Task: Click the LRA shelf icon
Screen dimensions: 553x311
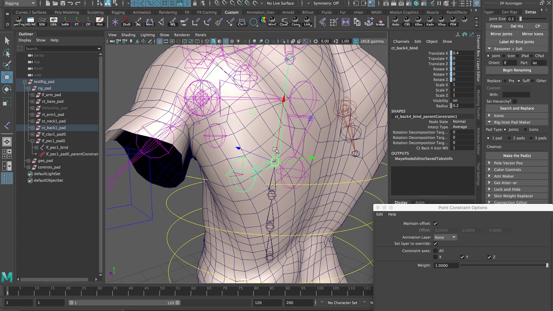Action: click(54, 22)
